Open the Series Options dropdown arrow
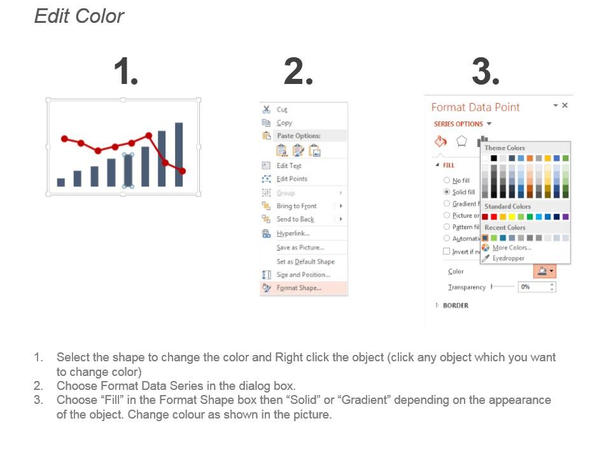Viewport: 611px width, 458px height. click(x=489, y=124)
